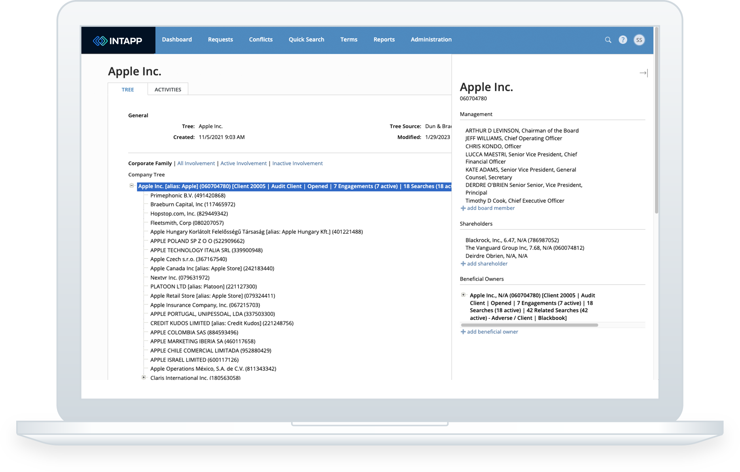Collapse the Apple Inc. company tree node
Viewport: 740px width, 472px height.
point(132,186)
